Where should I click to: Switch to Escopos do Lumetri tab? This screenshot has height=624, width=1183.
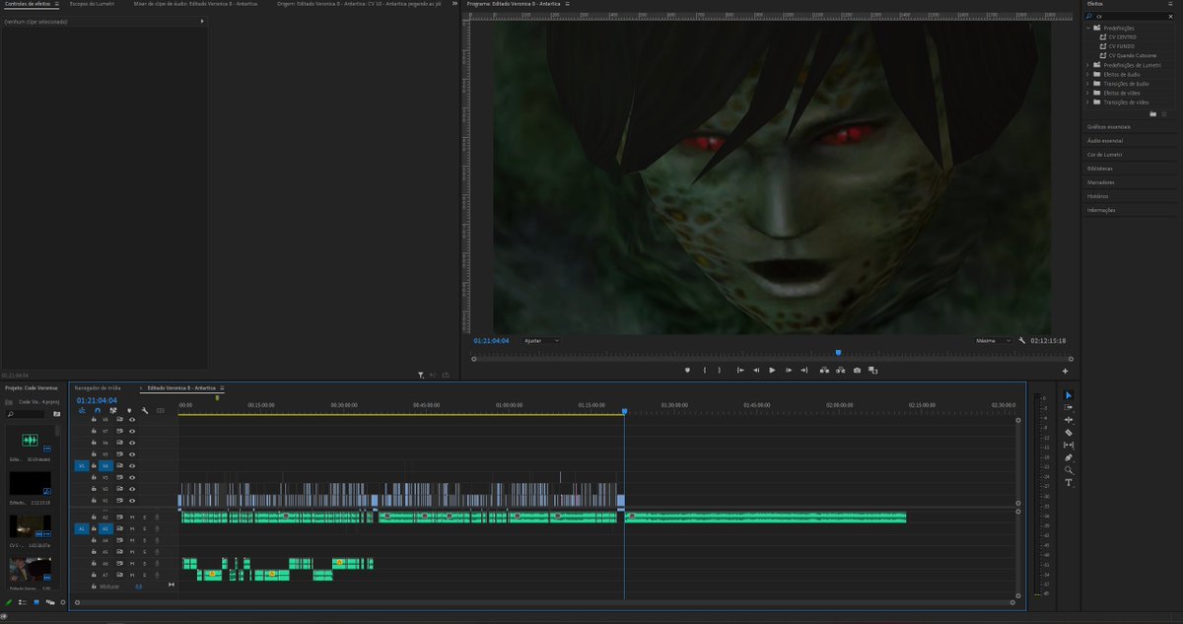[94, 4]
